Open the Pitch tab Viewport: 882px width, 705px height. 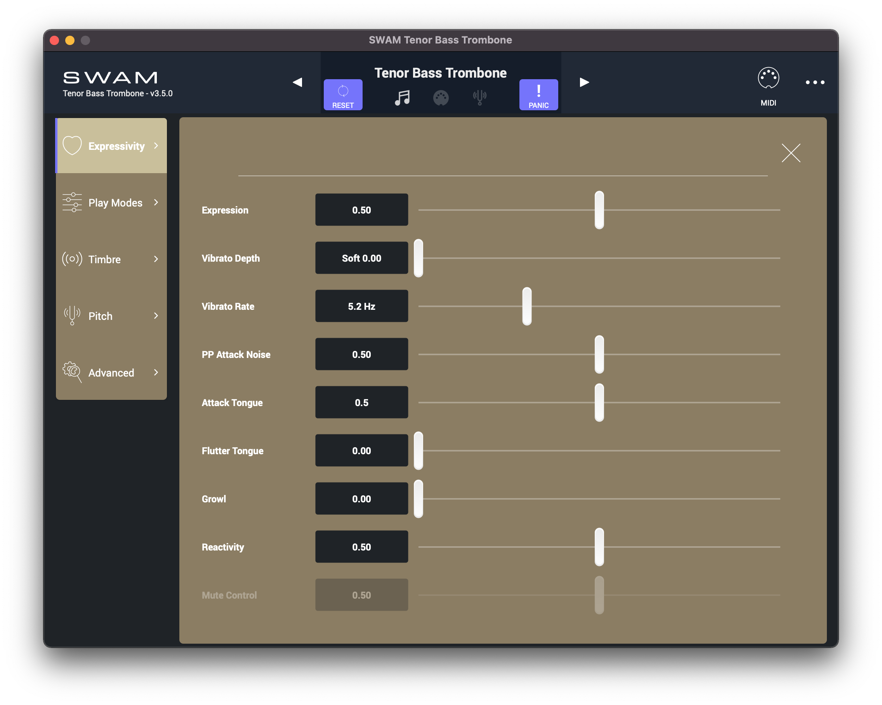click(x=111, y=316)
